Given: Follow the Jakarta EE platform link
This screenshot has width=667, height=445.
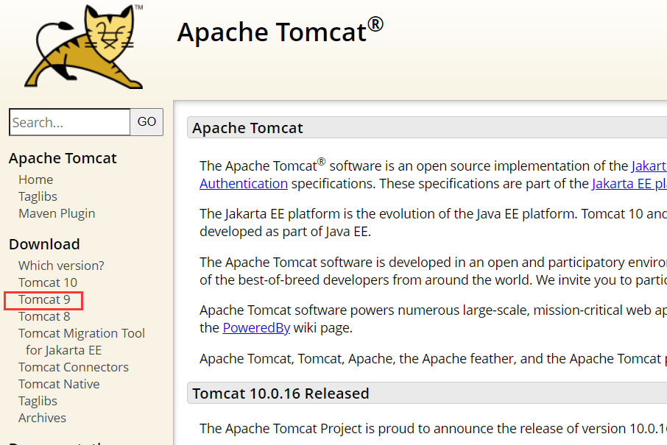Looking at the screenshot, I should pos(629,183).
